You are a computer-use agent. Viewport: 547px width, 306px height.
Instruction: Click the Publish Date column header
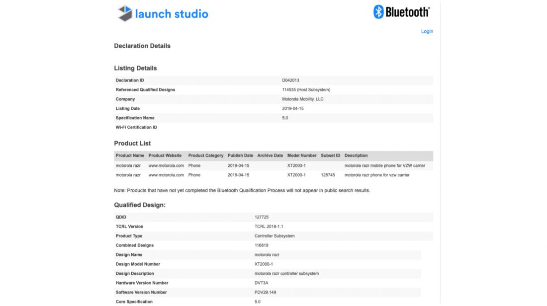click(x=240, y=155)
